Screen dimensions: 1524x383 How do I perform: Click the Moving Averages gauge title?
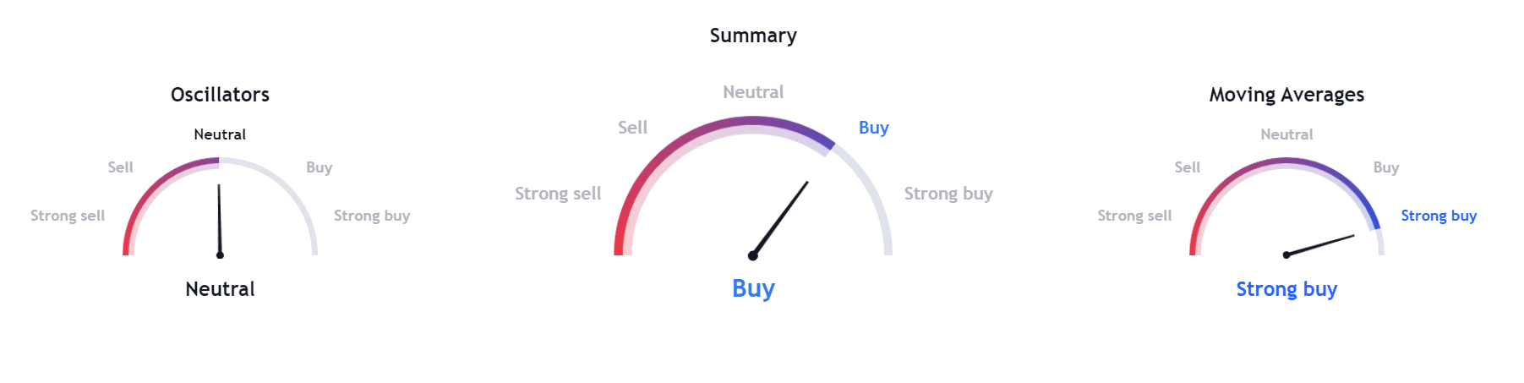pos(1286,95)
